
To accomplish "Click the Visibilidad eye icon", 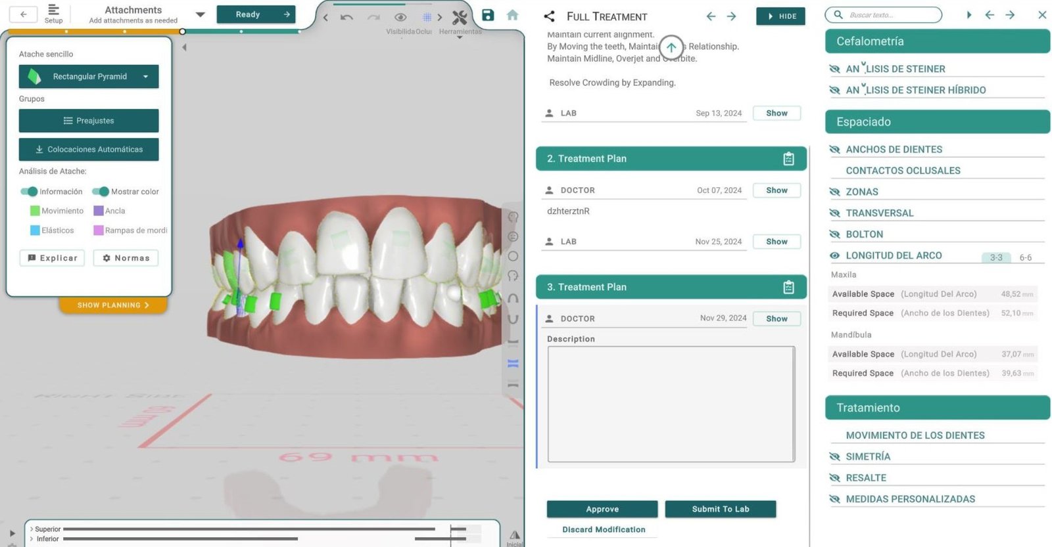I will click(x=400, y=18).
